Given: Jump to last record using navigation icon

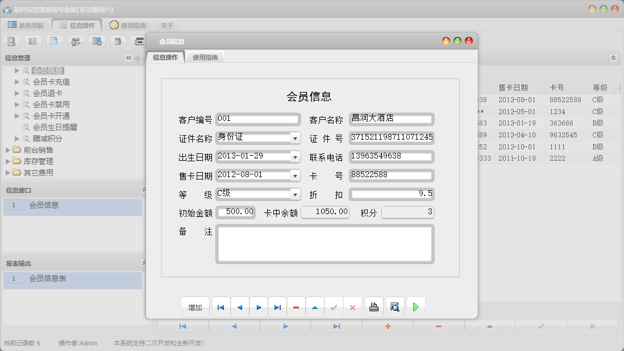Looking at the screenshot, I should point(277,307).
